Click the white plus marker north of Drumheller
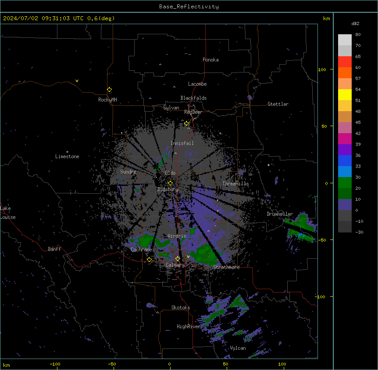Screen dimensions: 378x370 [x=268, y=165]
